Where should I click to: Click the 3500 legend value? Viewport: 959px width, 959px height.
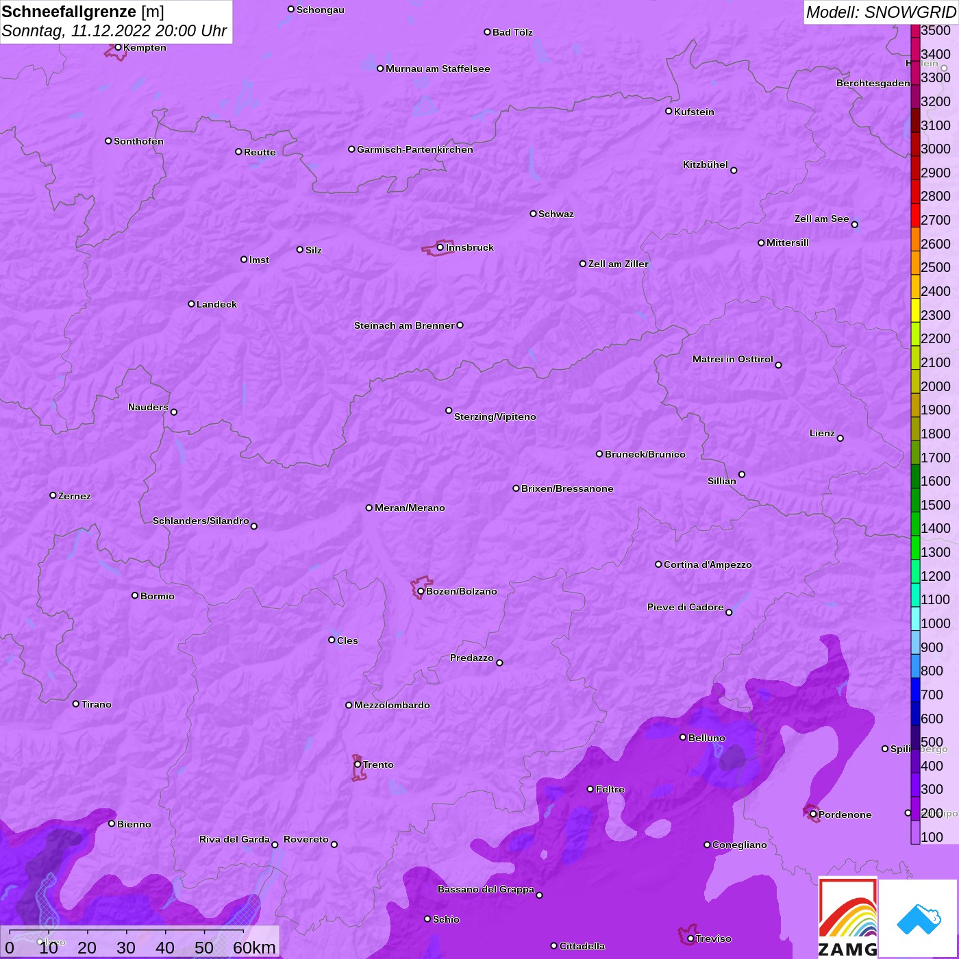tap(936, 31)
